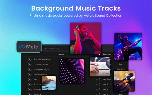Play the Haunted track
This screenshot has height=95, width=152.
(x=30, y=89)
